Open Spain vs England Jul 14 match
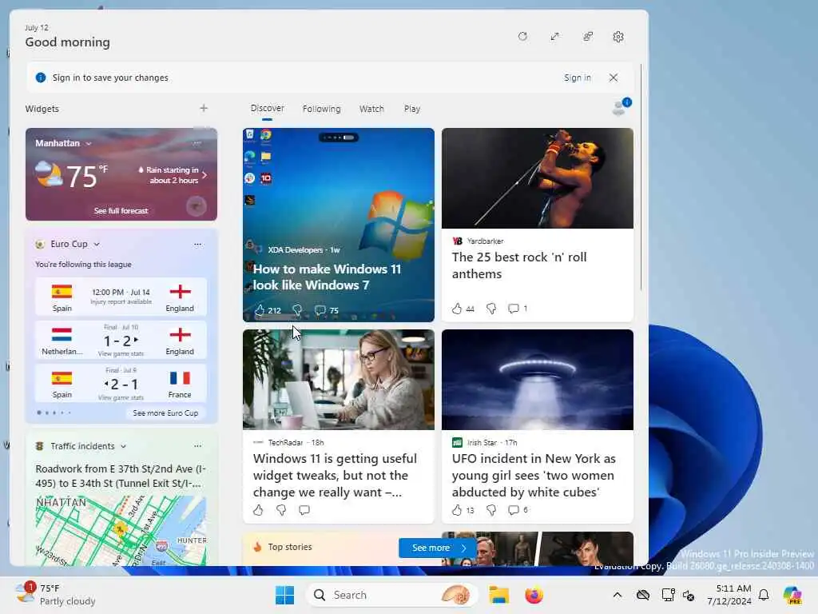 point(121,297)
